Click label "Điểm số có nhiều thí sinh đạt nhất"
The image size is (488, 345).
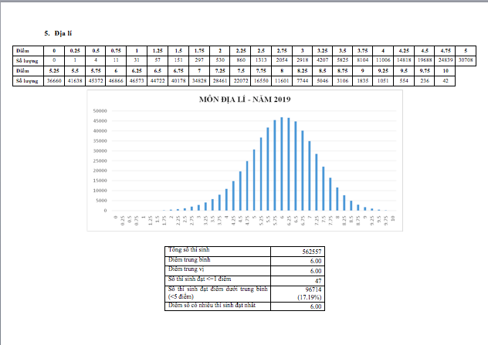pos(212,306)
